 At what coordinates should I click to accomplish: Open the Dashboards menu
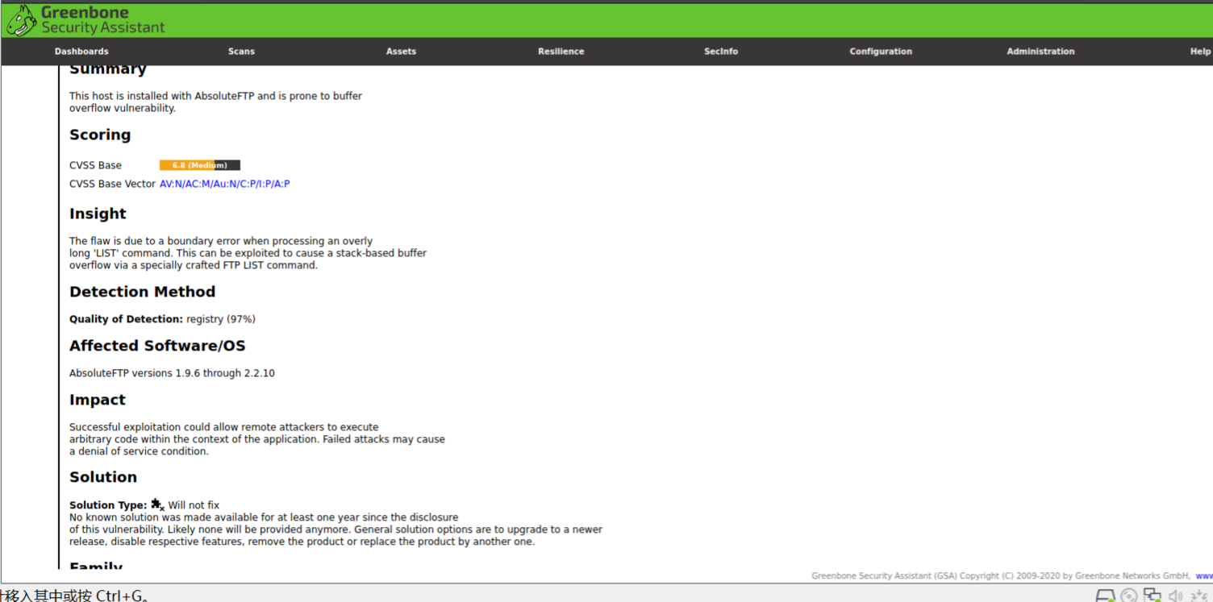(x=81, y=52)
